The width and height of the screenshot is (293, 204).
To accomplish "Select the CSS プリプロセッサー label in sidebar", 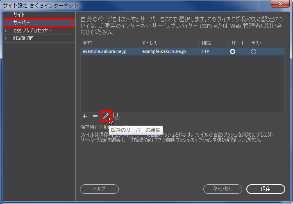I will (33, 30).
